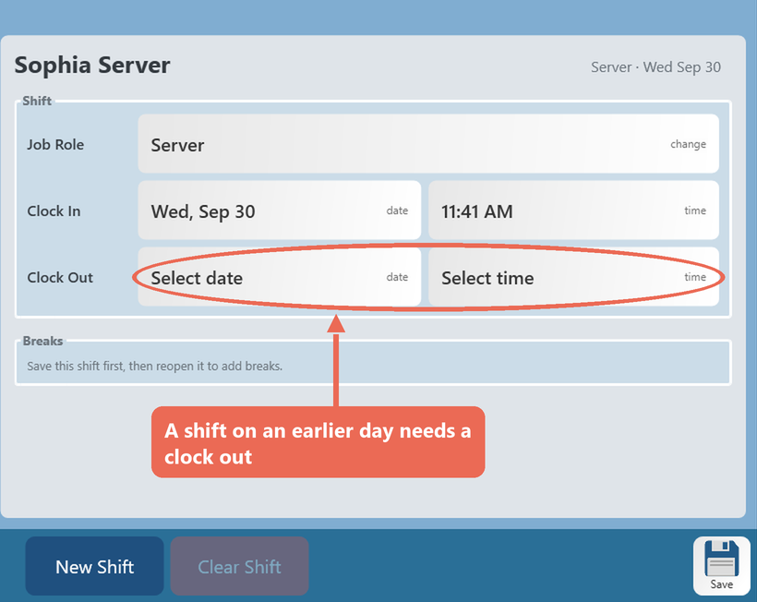The image size is (757, 602).
Task: Click the 'change' link for Job Role
Action: click(x=688, y=144)
